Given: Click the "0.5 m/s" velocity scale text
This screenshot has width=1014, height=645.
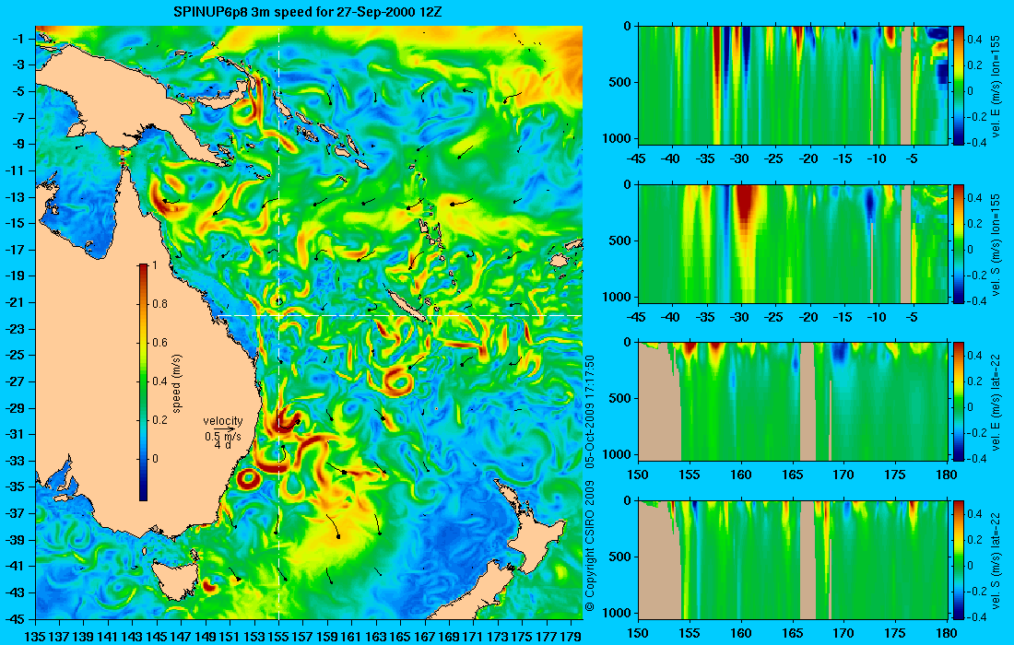Looking at the screenshot, I should (x=222, y=437).
